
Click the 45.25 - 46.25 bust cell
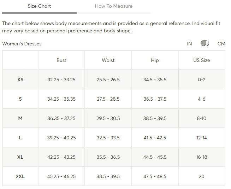pyautogui.click(x=61, y=176)
